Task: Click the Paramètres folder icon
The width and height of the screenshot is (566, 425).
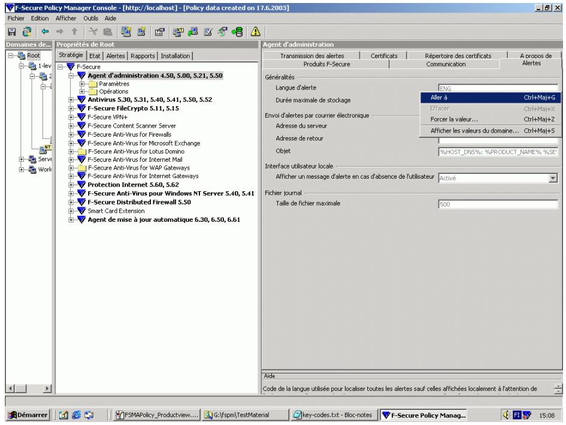Action: 93,84
